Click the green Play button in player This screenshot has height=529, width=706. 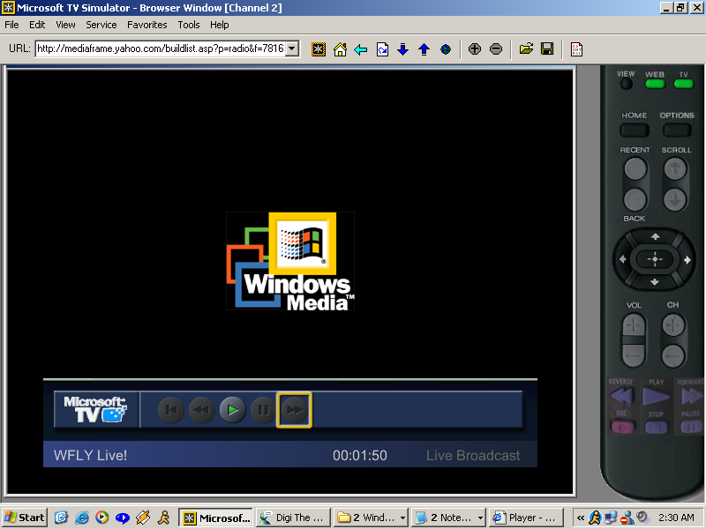tap(232, 410)
